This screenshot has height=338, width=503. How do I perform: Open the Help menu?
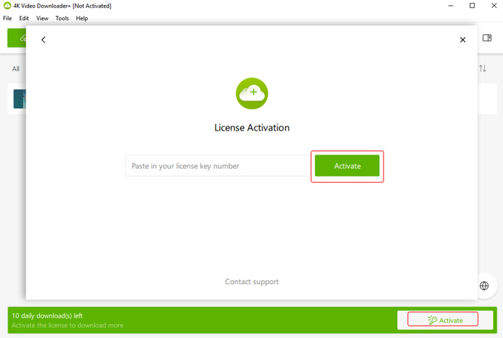point(82,18)
